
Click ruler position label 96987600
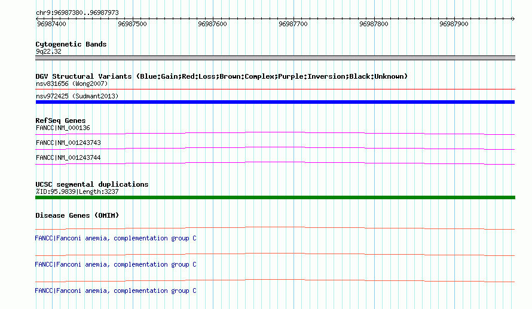(212, 24)
